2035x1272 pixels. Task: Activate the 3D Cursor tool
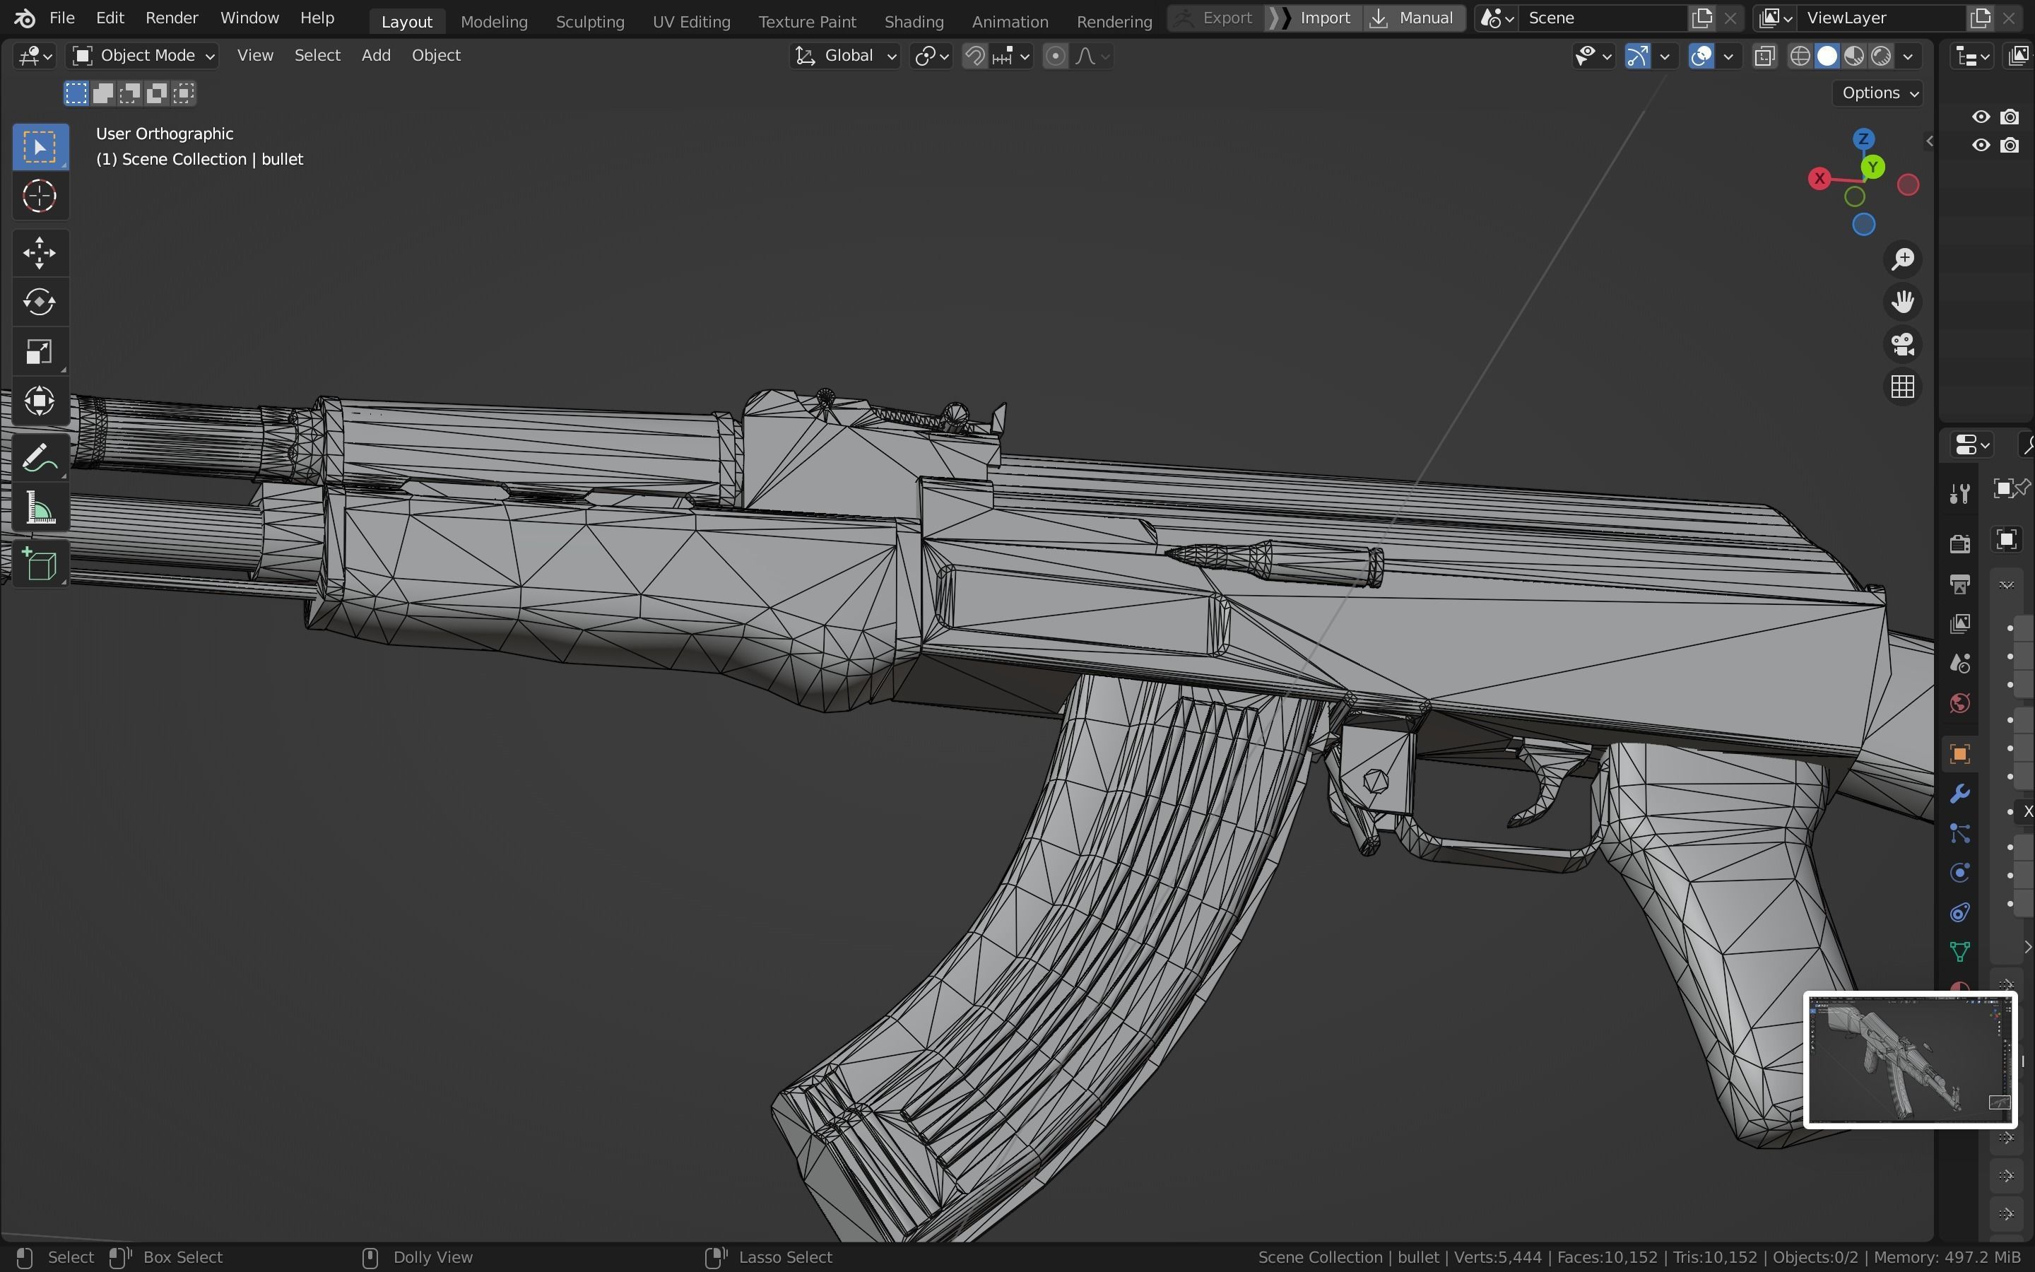[40, 197]
